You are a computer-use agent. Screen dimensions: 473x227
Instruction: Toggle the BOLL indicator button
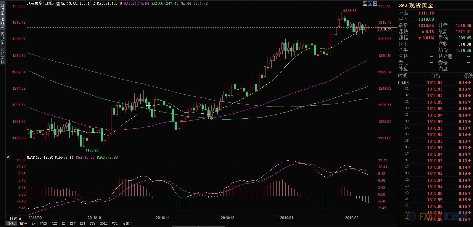(104, 224)
